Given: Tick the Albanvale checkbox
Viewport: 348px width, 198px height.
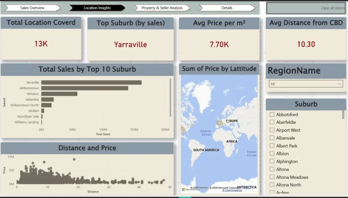Looking at the screenshot, I should tap(272, 138).
